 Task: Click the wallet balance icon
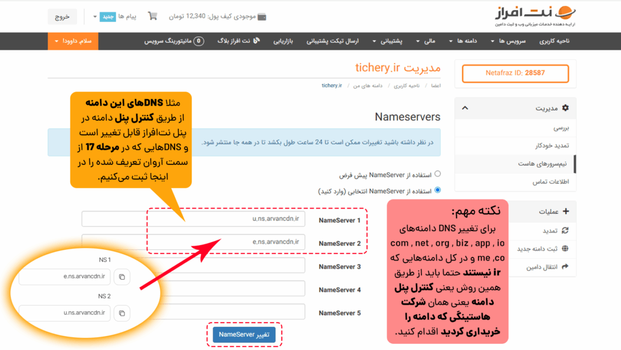click(262, 16)
